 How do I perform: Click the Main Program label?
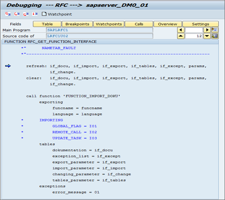tap(16, 30)
